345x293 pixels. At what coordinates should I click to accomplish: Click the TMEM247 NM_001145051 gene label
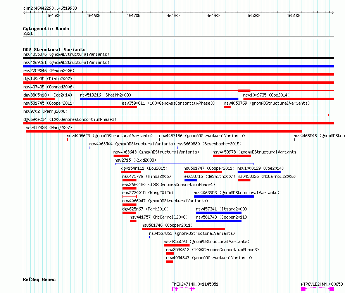pyautogui.click(x=195, y=284)
